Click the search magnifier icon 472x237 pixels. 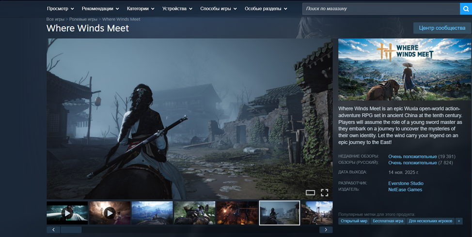465,9
